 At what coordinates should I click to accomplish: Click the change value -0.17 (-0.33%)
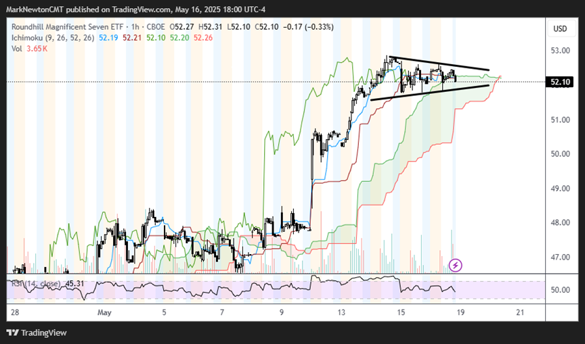click(308, 27)
